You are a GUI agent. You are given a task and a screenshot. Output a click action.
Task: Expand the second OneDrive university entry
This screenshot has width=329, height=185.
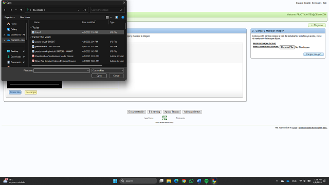click(x=4, y=40)
